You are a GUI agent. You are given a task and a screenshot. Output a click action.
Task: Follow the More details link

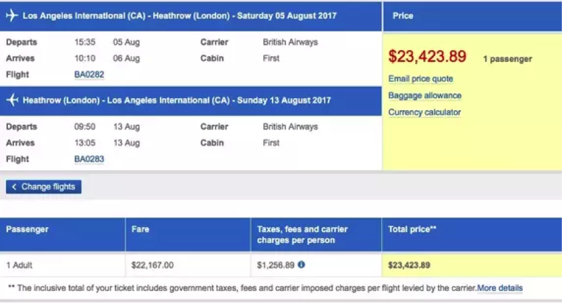click(x=500, y=288)
